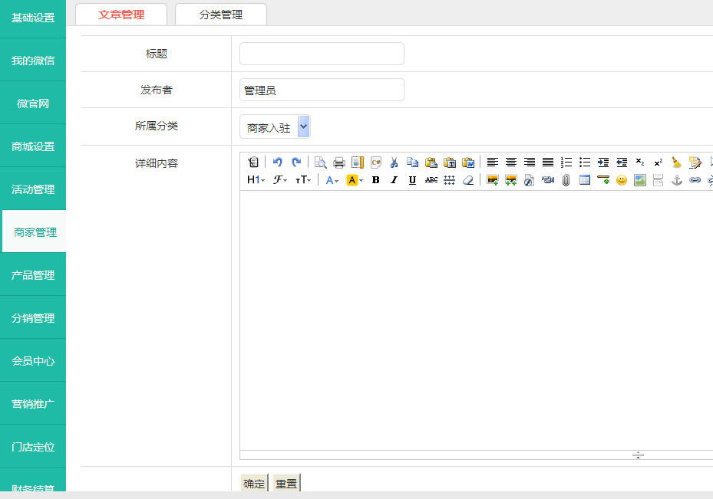Insert an emoticon with the smiley icon
This screenshot has width=713, height=499.
click(622, 180)
